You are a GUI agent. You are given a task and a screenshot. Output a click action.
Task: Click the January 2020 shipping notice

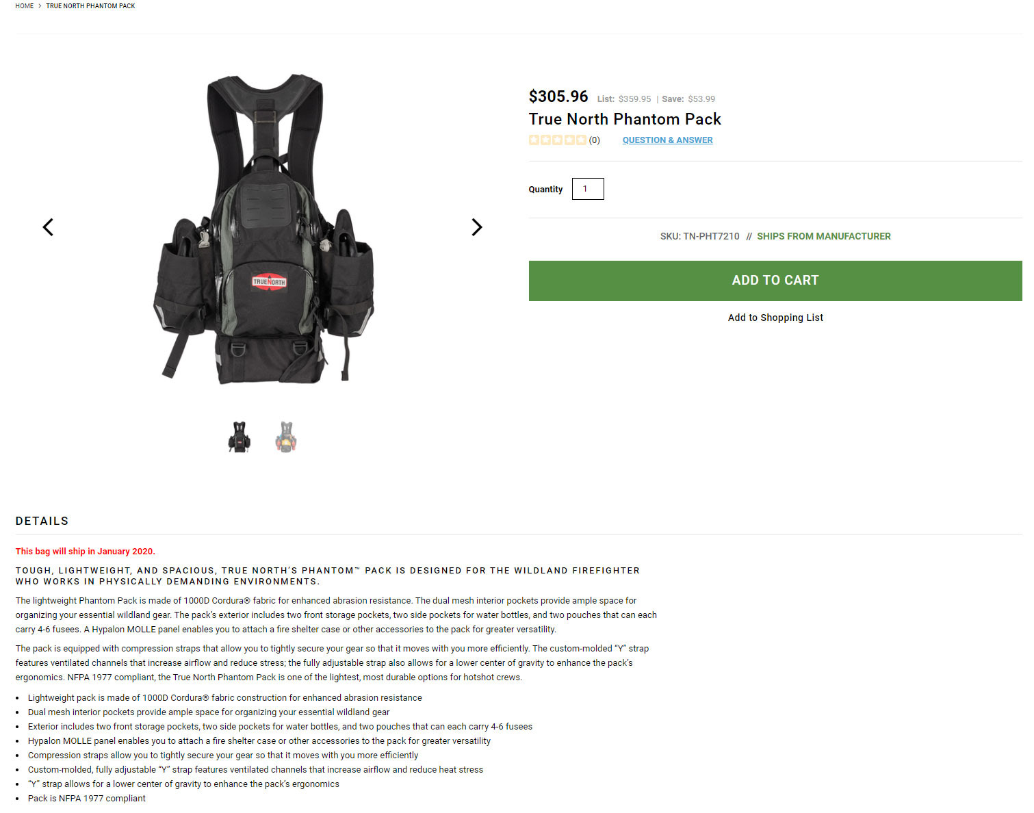[86, 552]
